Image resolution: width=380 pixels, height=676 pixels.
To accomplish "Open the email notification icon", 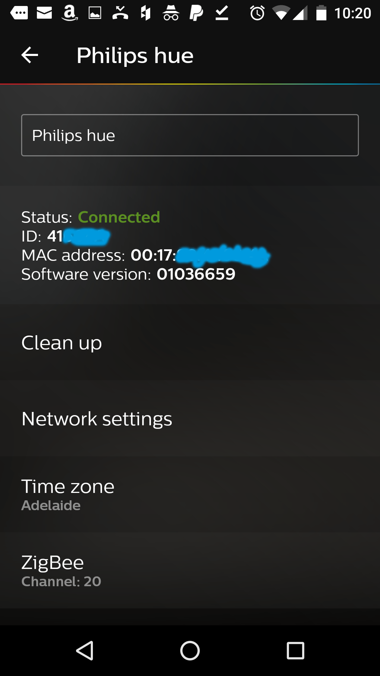I will point(44,13).
